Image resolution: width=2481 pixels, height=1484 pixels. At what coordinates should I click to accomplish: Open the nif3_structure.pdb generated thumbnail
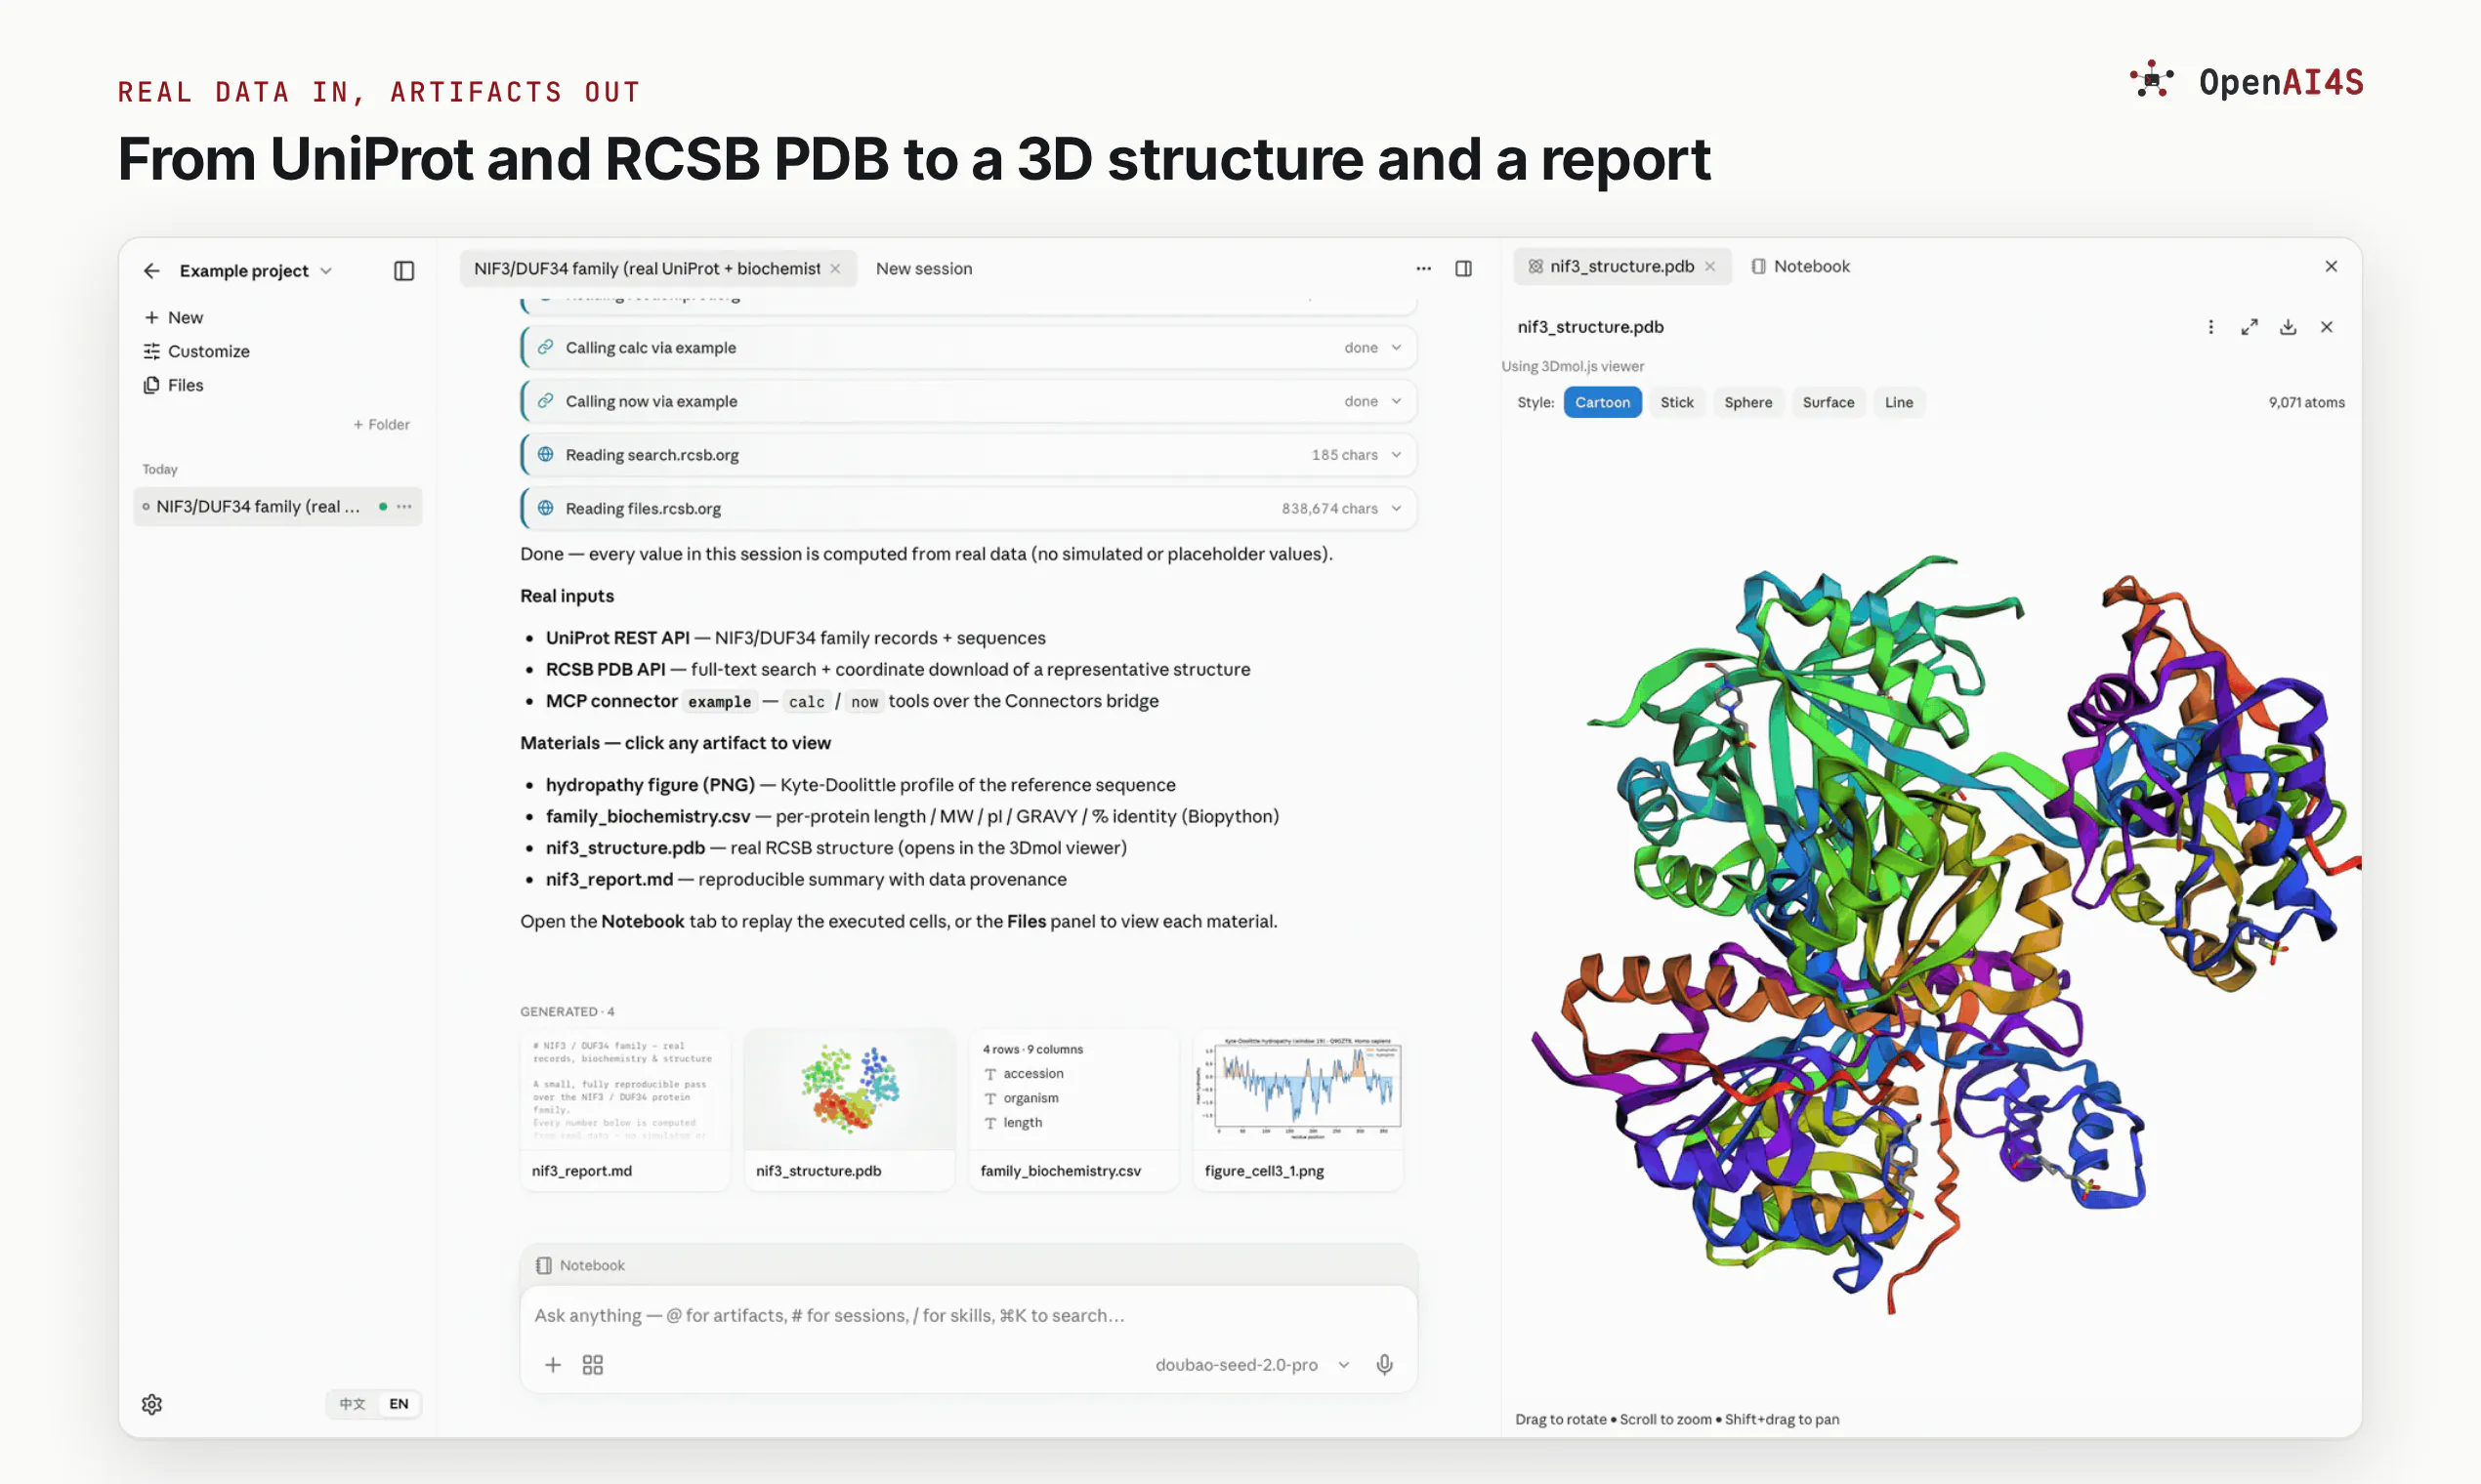[850, 1110]
